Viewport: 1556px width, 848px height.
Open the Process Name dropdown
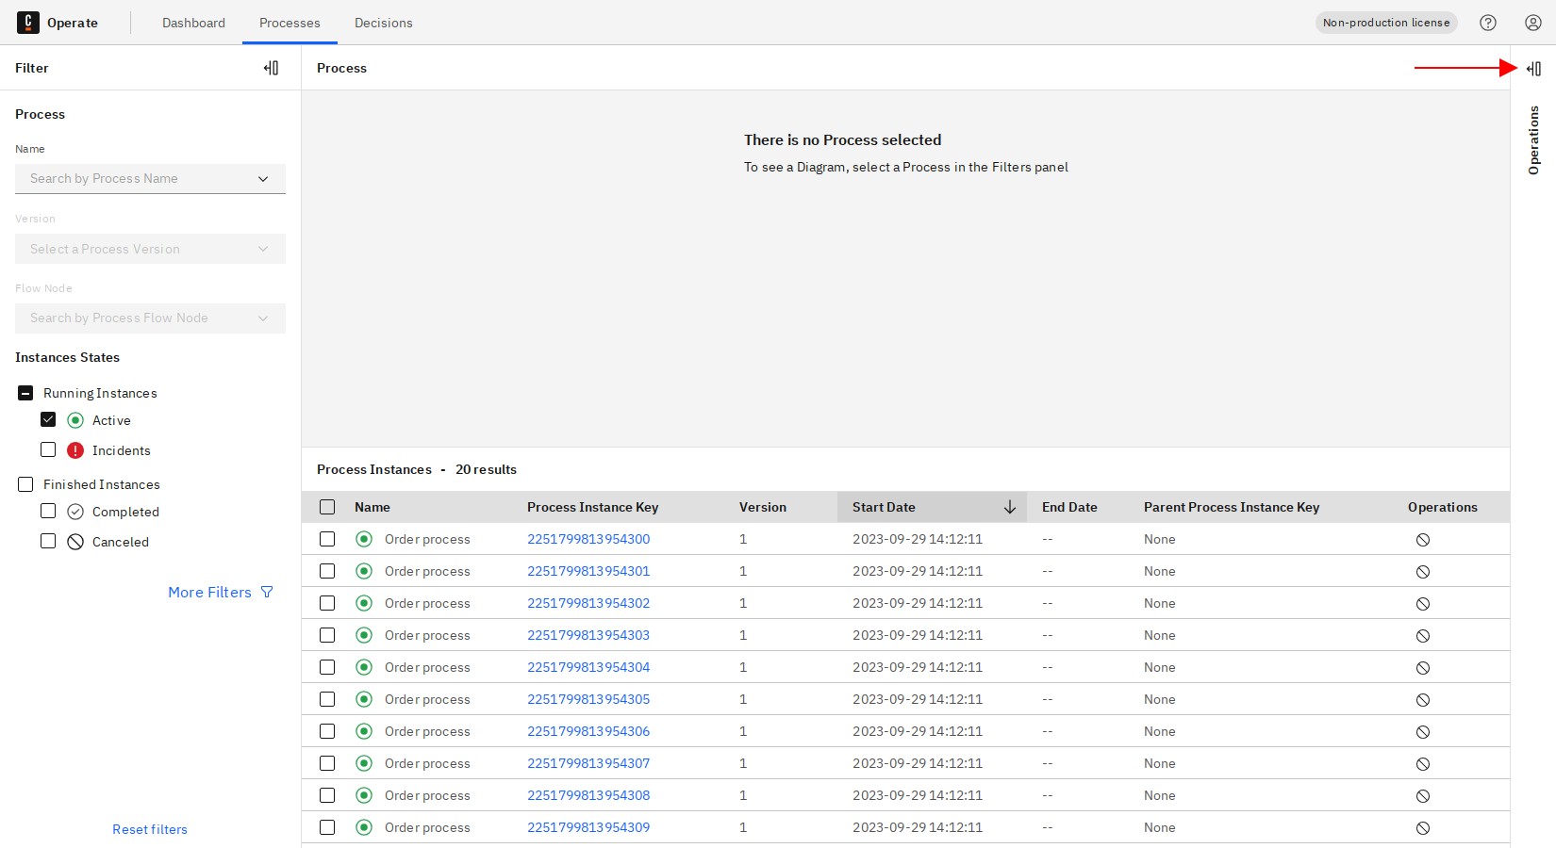(x=150, y=179)
